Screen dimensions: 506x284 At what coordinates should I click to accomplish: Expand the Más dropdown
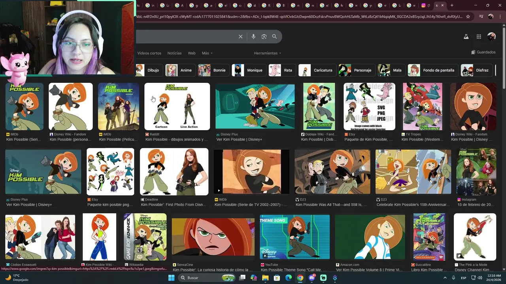click(x=207, y=53)
